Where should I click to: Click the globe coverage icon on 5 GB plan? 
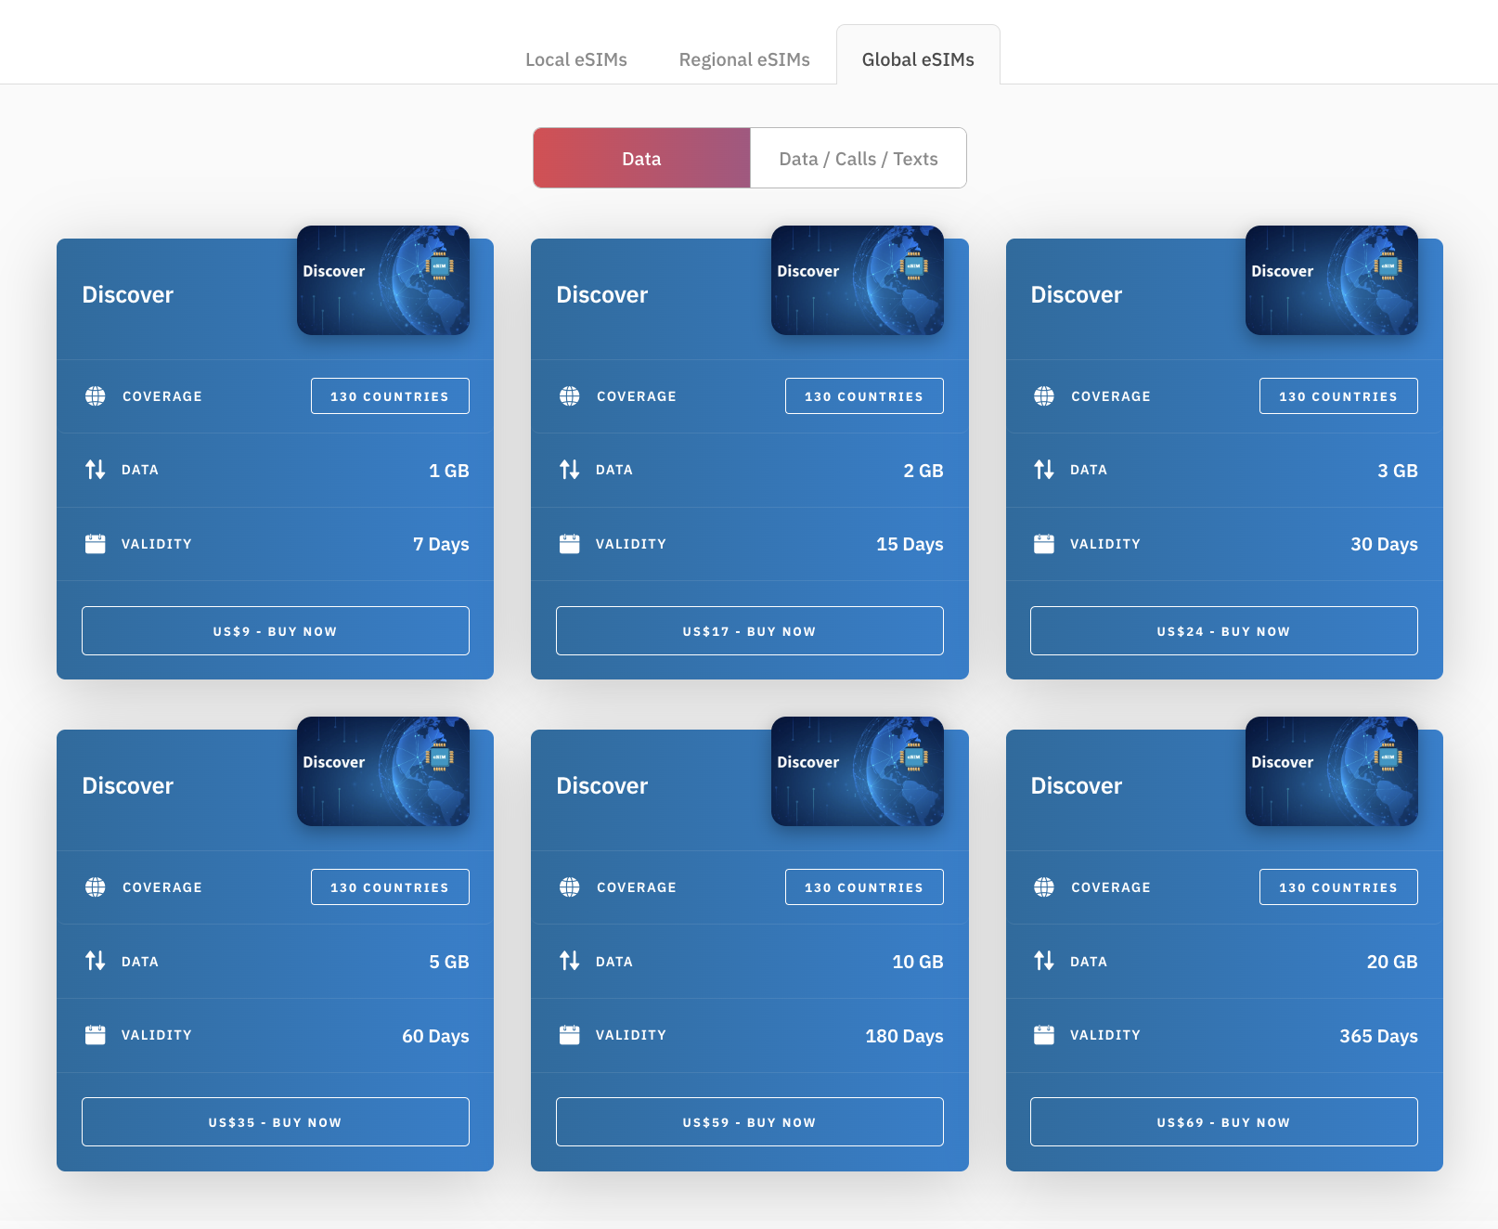coord(96,887)
